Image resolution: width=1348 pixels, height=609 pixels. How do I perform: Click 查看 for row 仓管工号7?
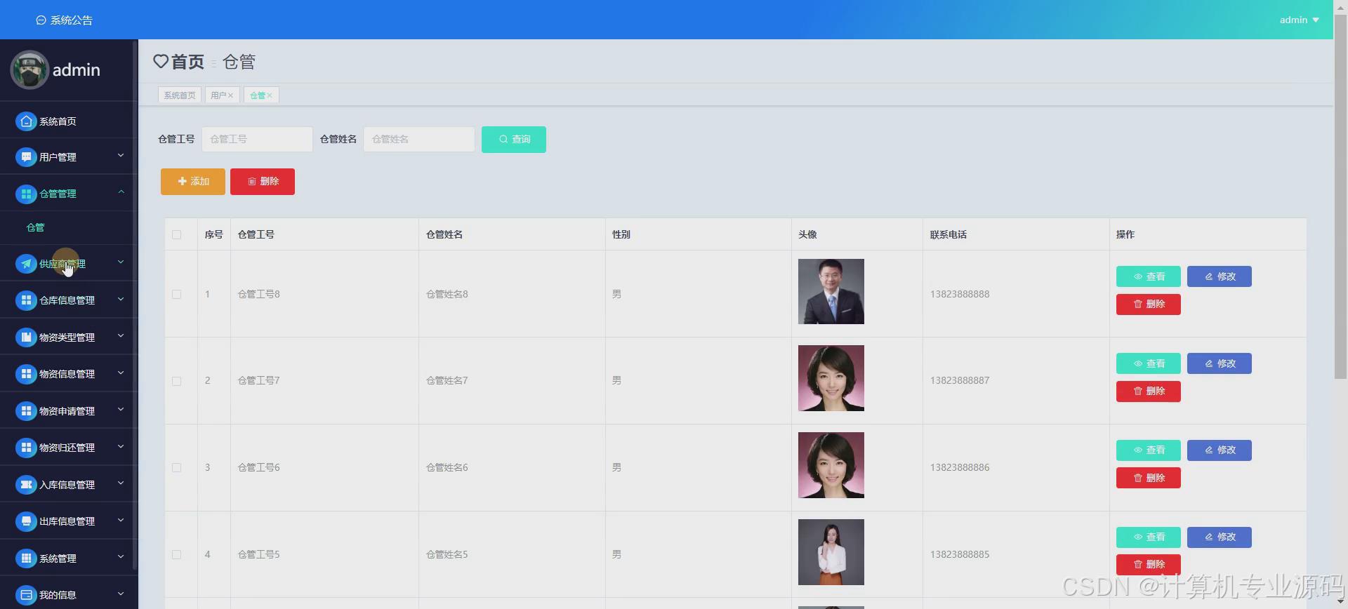[1149, 363]
